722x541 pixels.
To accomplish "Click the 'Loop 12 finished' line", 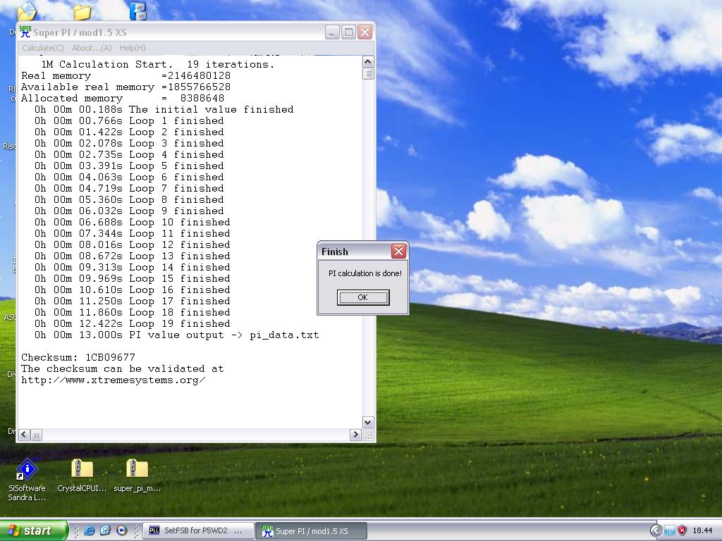I will (x=132, y=244).
